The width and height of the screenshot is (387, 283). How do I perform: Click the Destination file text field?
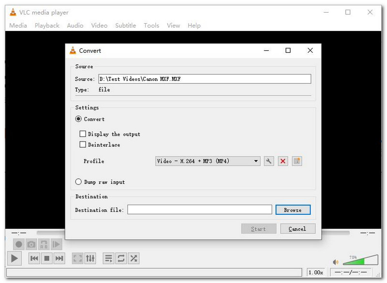200,210
